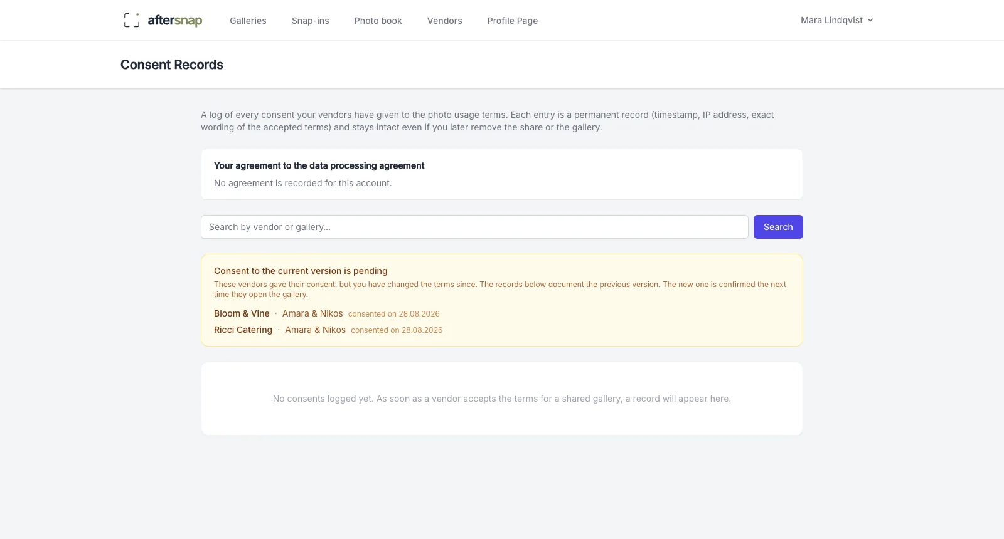
Task: Expand the Mara Lindqvist account dropdown
Action: (x=837, y=20)
